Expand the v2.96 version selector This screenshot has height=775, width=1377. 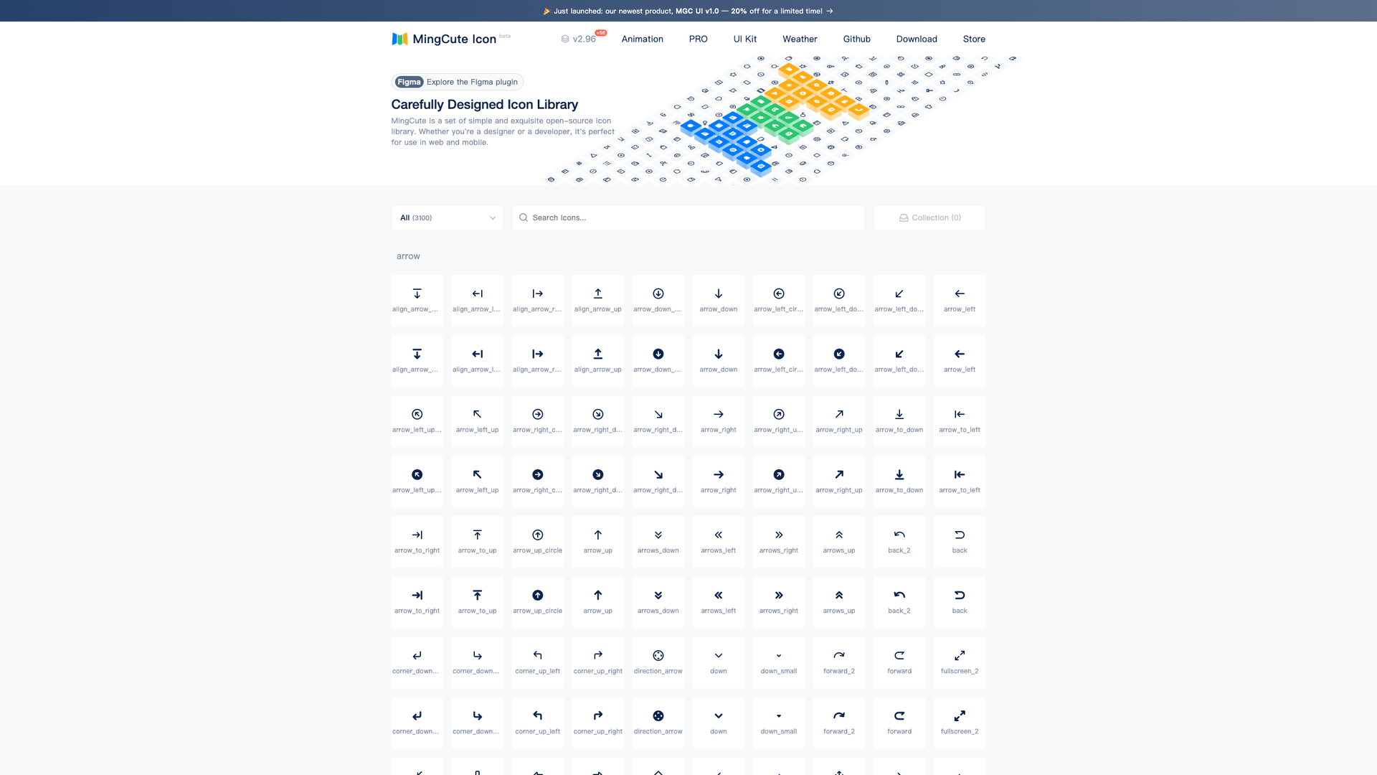[583, 39]
